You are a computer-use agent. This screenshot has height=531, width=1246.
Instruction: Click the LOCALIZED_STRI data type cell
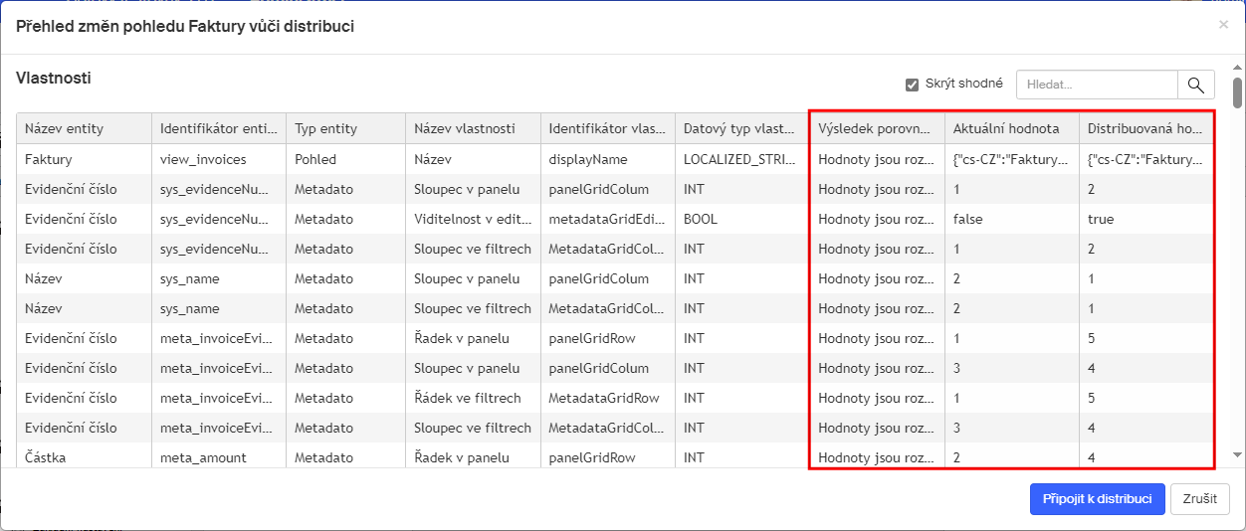point(742,159)
